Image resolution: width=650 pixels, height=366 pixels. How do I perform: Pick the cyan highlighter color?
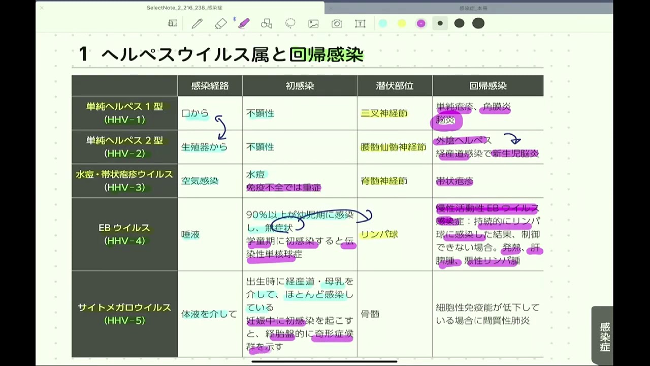383,23
